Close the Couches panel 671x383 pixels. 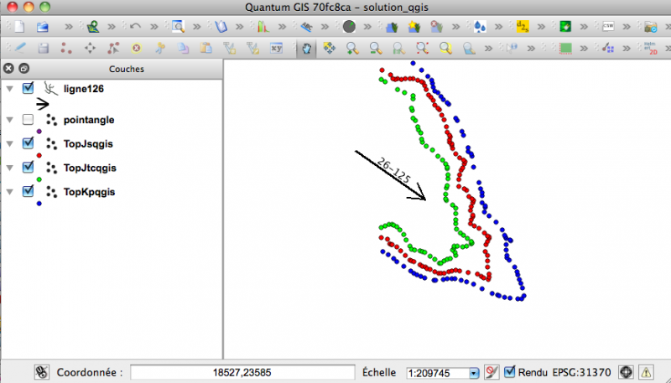click(x=8, y=69)
